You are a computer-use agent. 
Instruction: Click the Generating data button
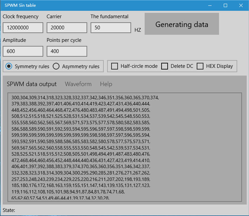[182, 24]
